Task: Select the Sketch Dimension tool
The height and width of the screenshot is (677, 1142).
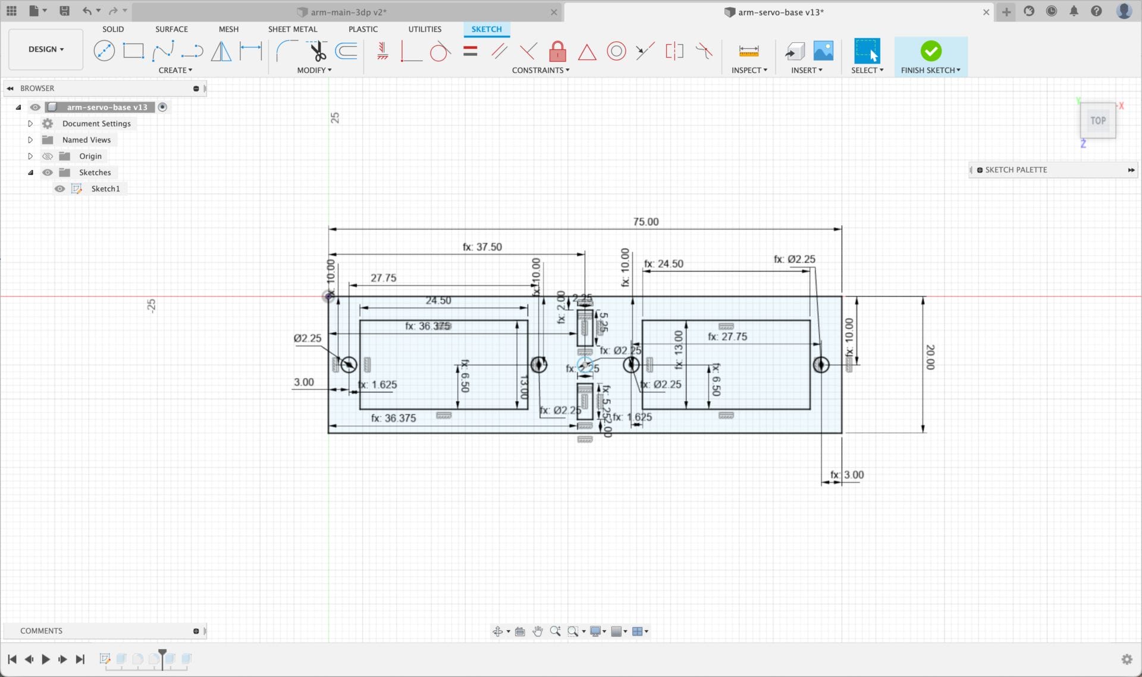Action: pos(250,51)
